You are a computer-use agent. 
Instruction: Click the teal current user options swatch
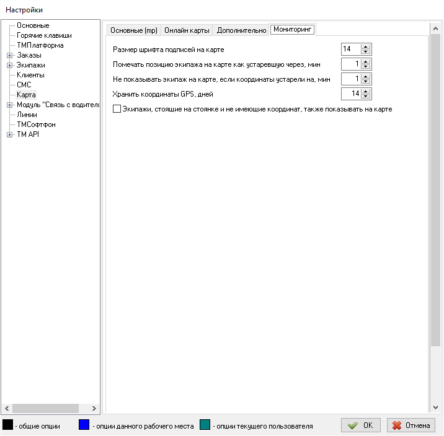tap(205, 425)
